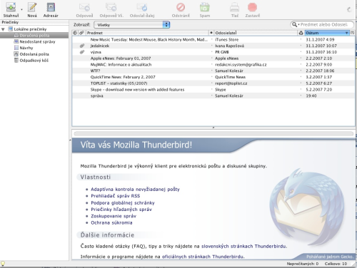Select the Doručená pošta inbox folder
Viewport: 357px width, 268px height.
[34, 36]
